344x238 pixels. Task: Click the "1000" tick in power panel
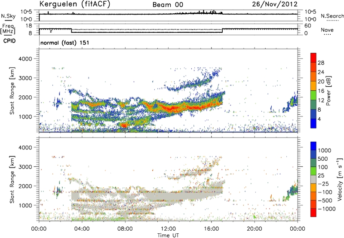(25, 116)
